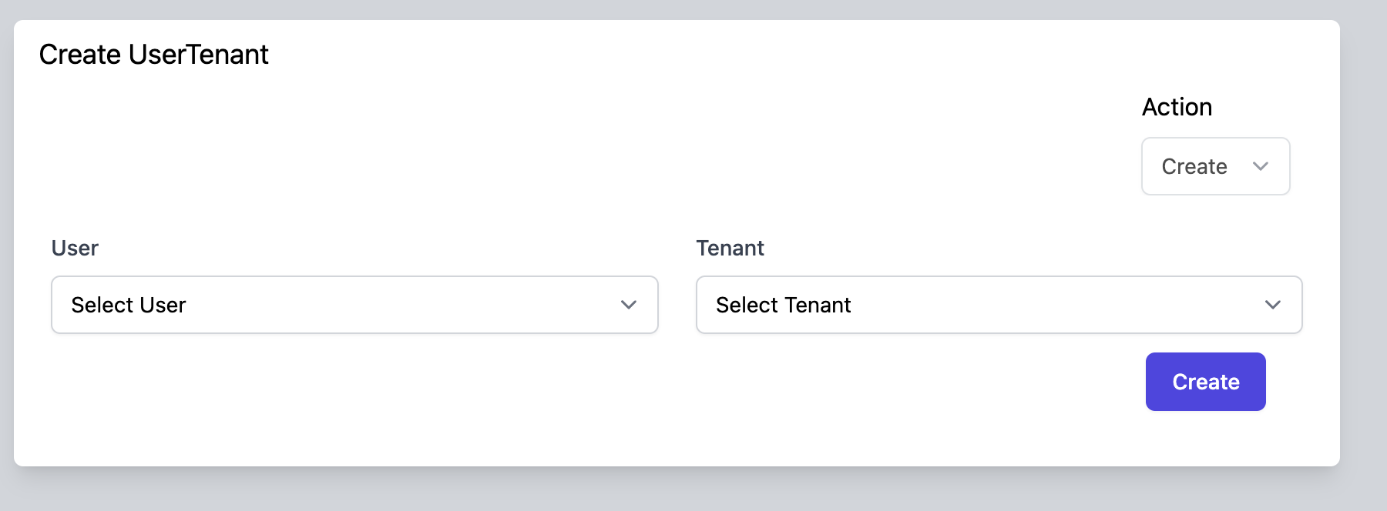Click the 'User' field label
Viewport: 1387px width, 511px height.
pos(75,248)
